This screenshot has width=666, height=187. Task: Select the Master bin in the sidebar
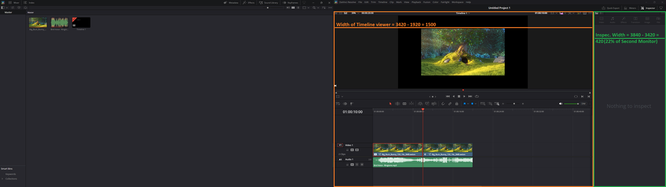(x=8, y=12)
